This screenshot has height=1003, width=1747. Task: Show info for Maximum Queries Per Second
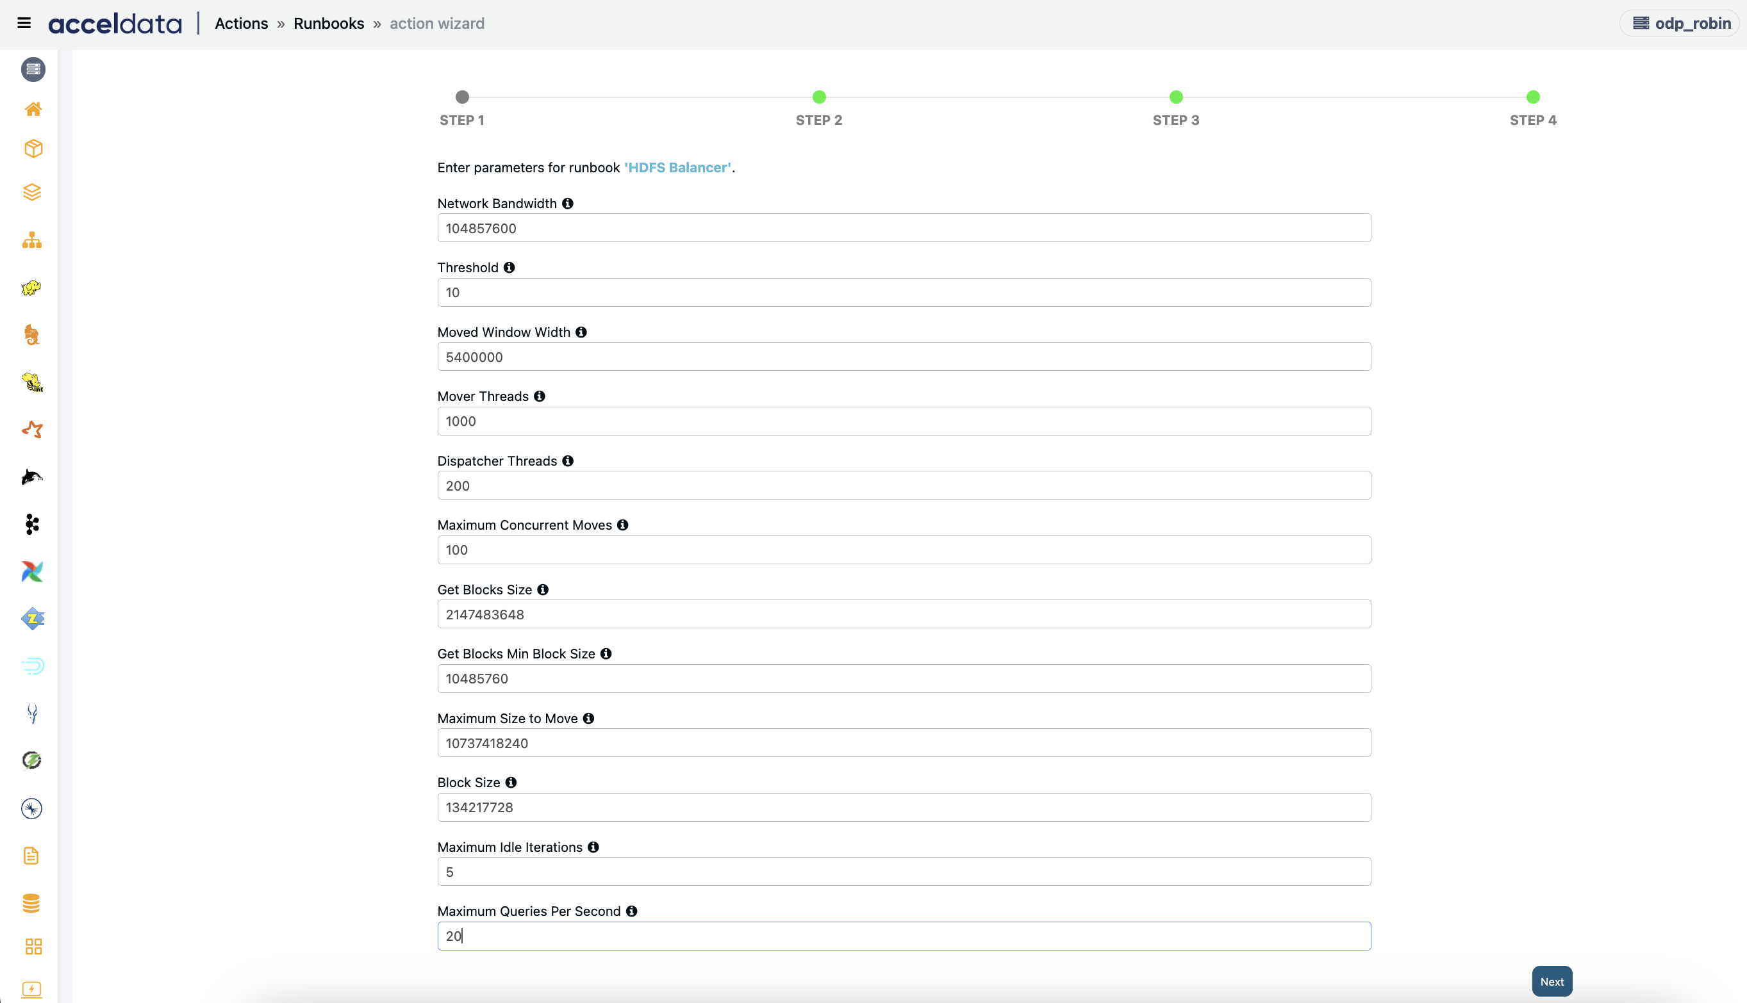point(632,911)
